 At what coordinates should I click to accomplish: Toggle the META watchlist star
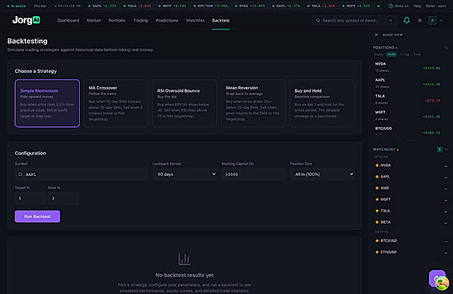pos(377,222)
